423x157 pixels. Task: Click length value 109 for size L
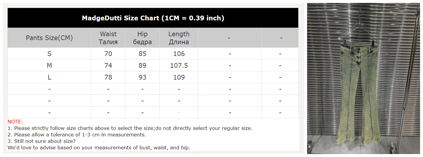(x=179, y=77)
